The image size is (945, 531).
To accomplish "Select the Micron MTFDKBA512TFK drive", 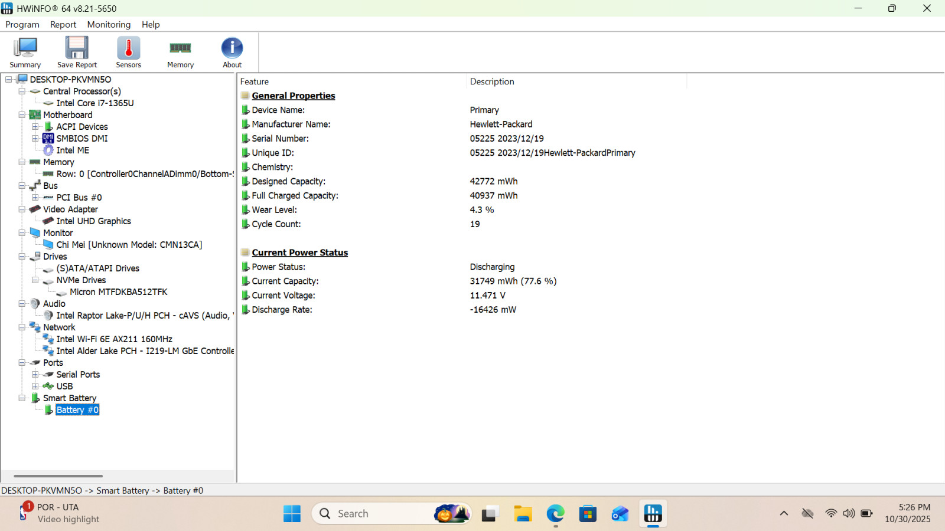I will [118, 292].
